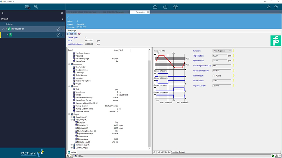The image size is (282, 158).
Task: Click the first layout view toolbar icon
Action: [68, 34]
